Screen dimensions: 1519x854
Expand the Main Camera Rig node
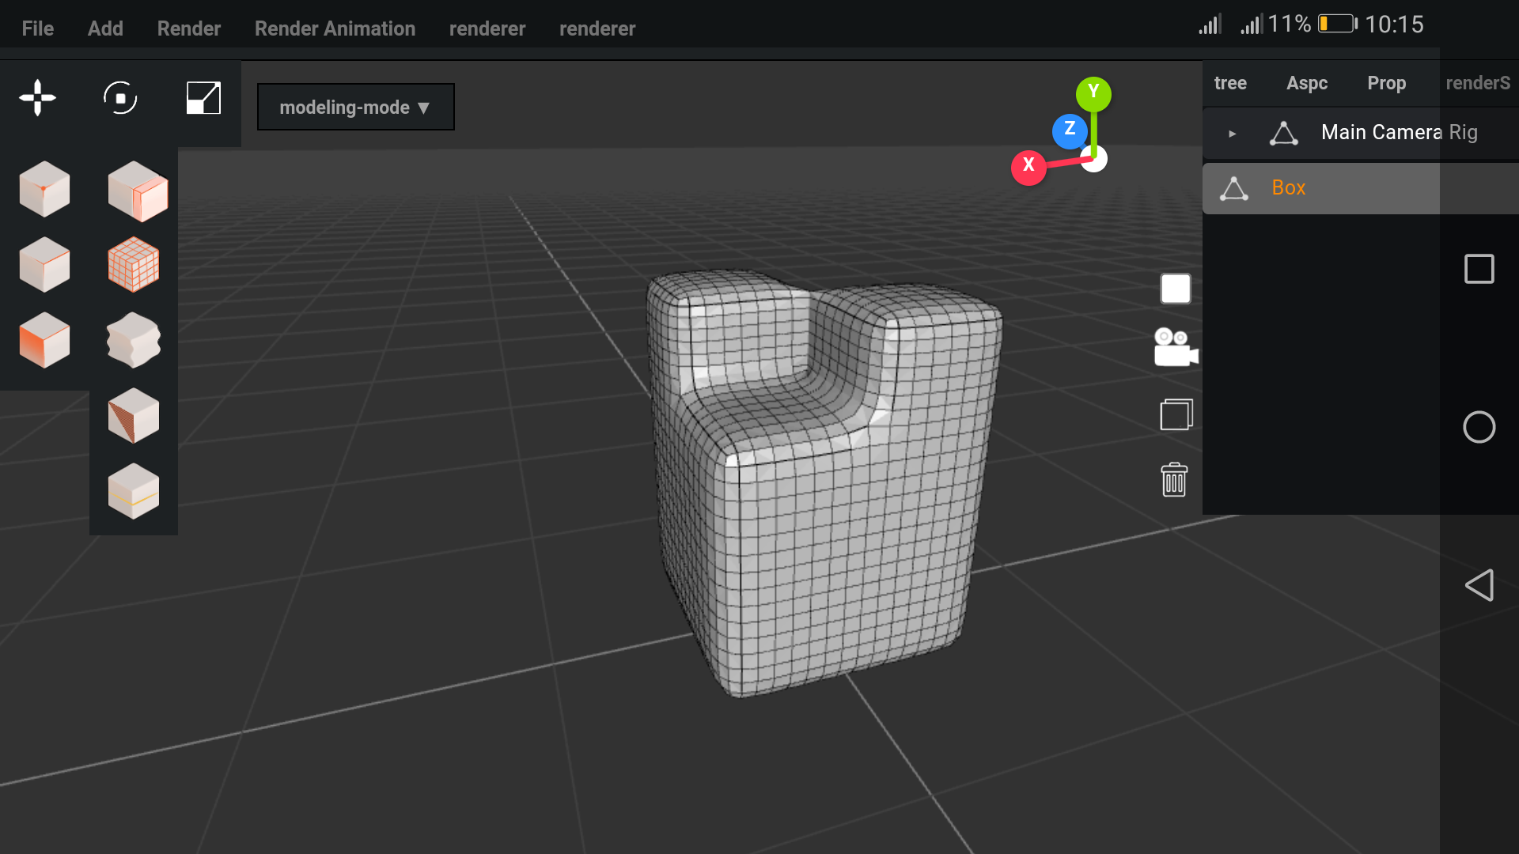coord(1232,134)
